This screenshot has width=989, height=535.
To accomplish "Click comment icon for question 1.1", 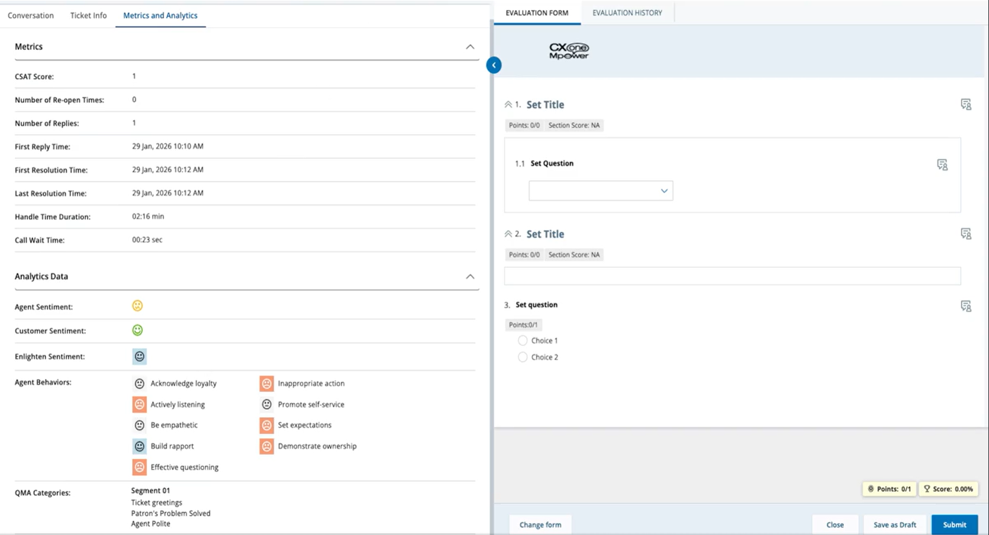I will (x=942, y=164).
